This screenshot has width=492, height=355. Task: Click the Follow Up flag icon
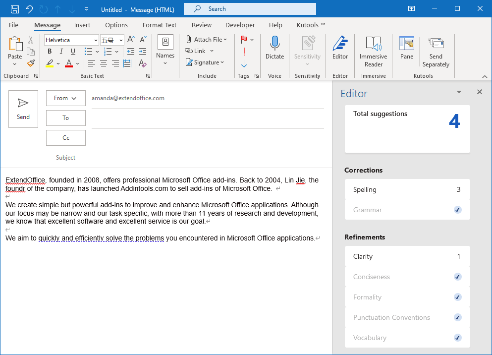click(x=244, y=40)
